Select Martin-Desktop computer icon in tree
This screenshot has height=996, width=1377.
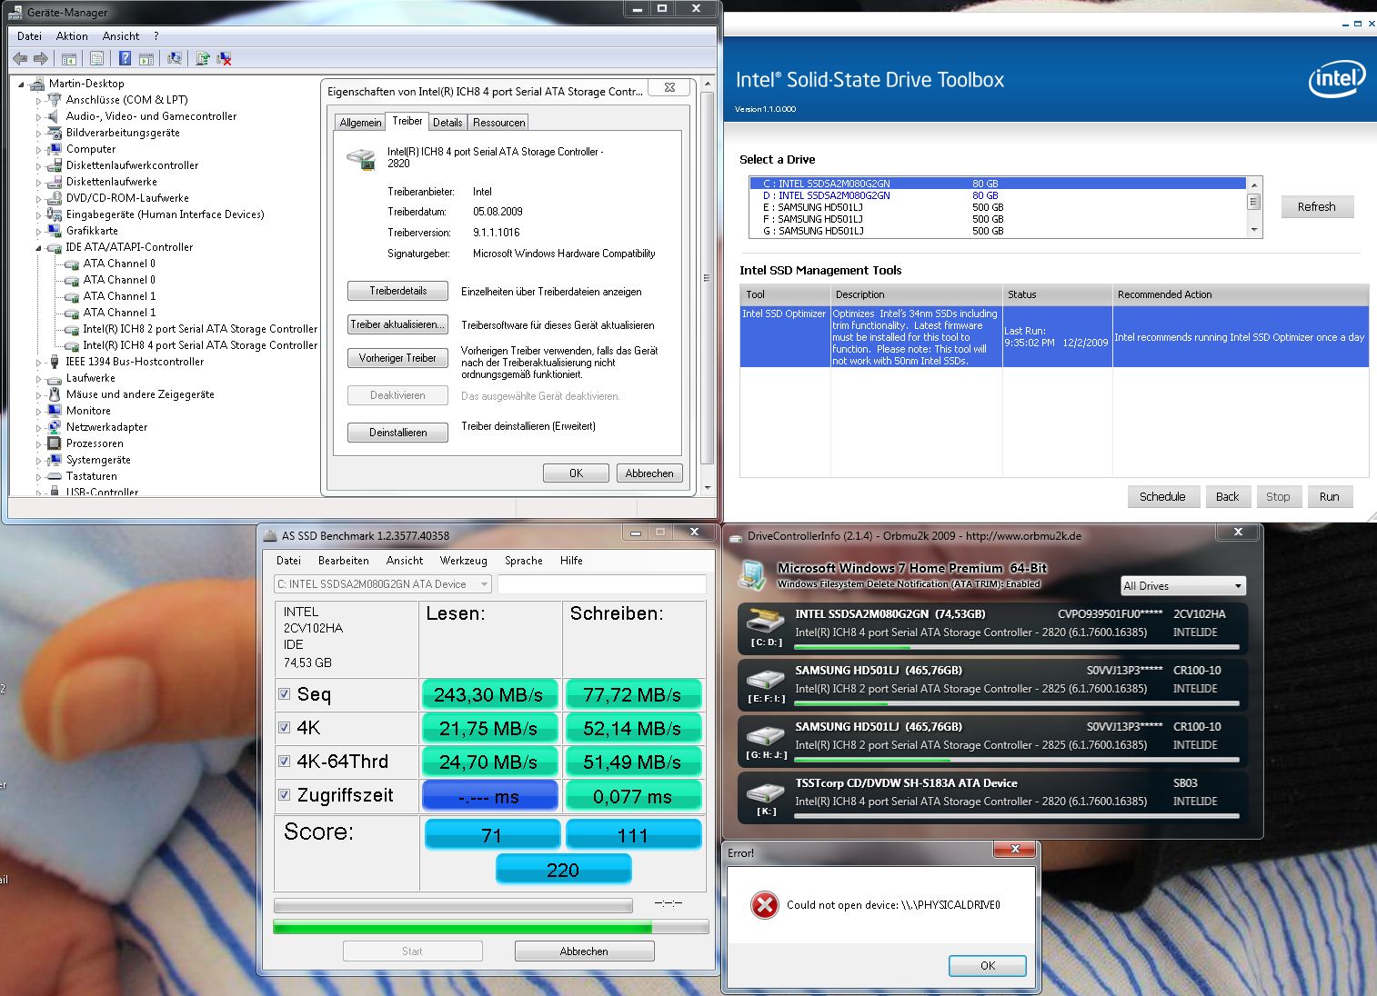tap(37, 84)
